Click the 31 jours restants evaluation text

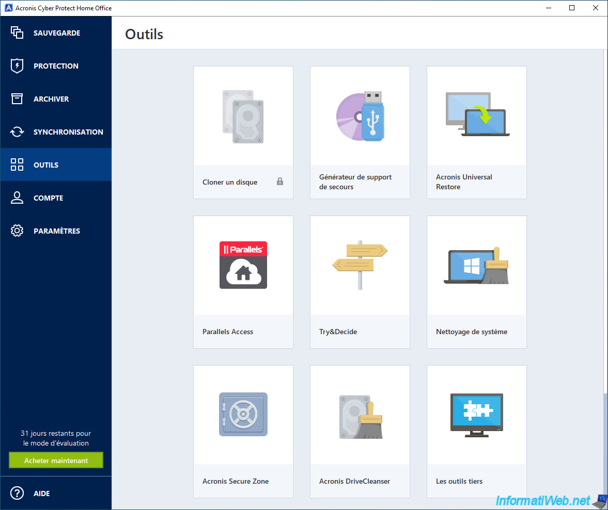[56, 438]
